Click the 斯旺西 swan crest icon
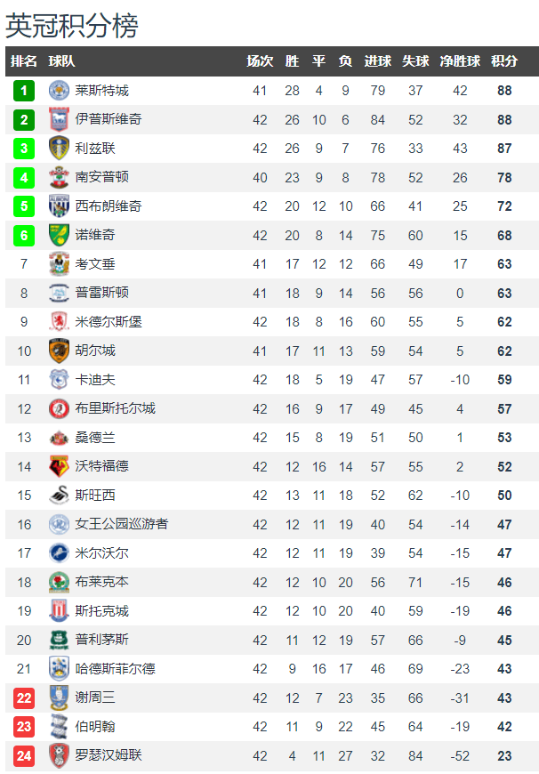 59,496
